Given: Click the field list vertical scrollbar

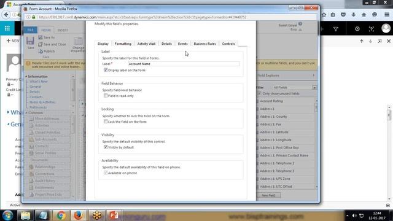Looking at the screenshot, I should tap(317, 144).
